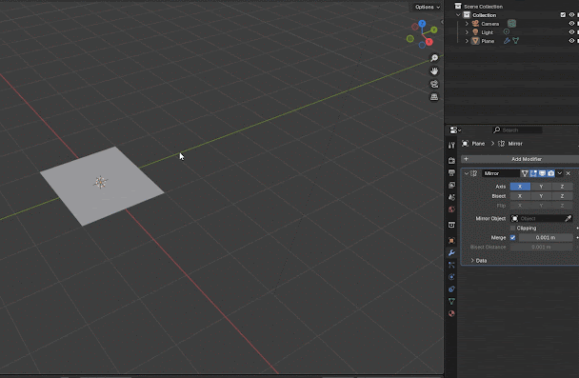Collapse the Mirror modifier panel

point(467,173)
